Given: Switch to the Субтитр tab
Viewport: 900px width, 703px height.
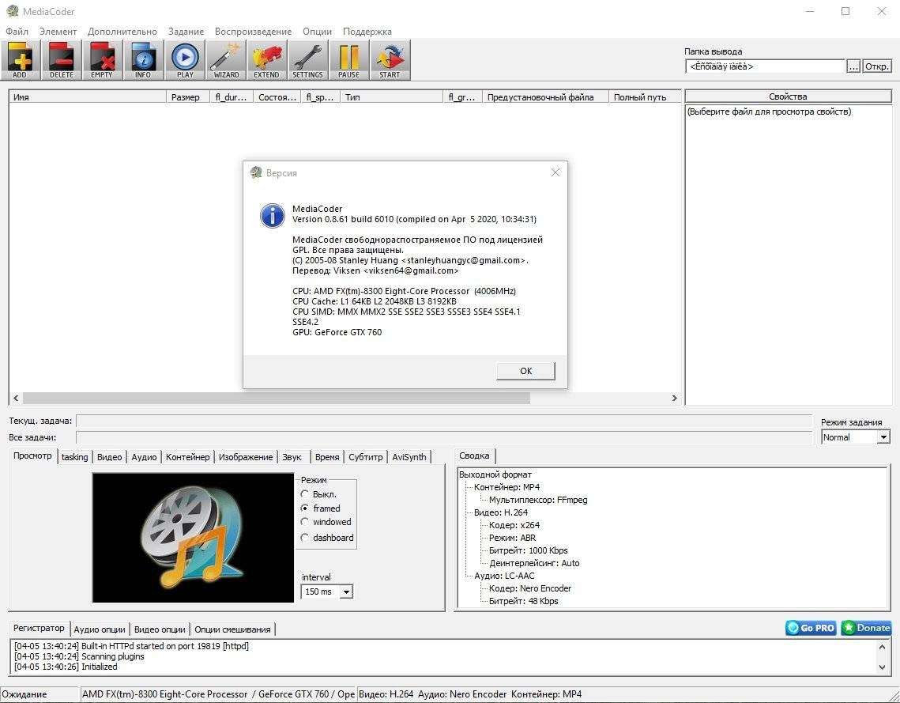Looking at the screenshot, I should point(366,457).
